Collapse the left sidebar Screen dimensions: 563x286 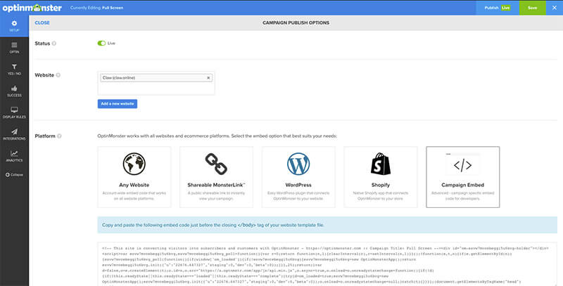pos(14,174)
